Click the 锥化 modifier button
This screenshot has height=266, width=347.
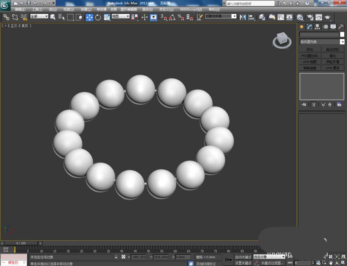[332, 55]
